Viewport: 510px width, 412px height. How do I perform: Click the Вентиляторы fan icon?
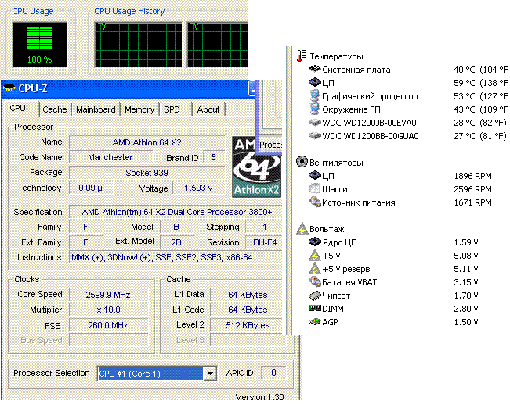pyautogui.click(x=302, y=161)
